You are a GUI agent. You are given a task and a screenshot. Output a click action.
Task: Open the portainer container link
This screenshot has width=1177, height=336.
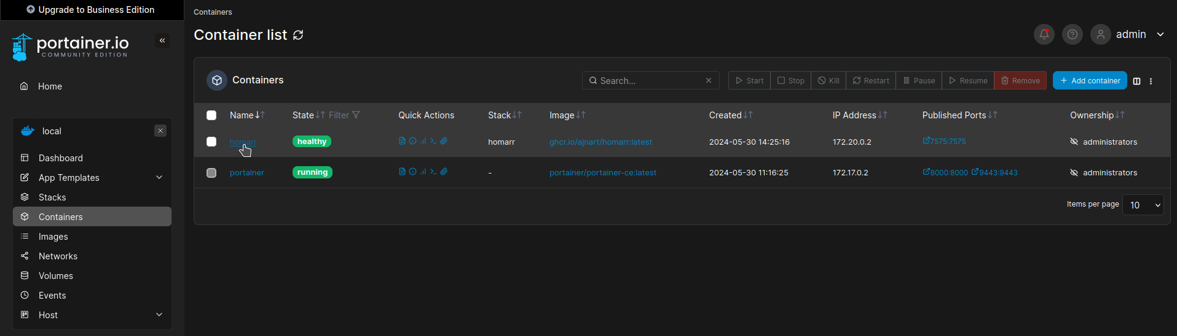pyautogui.click(x=247, y=173)
